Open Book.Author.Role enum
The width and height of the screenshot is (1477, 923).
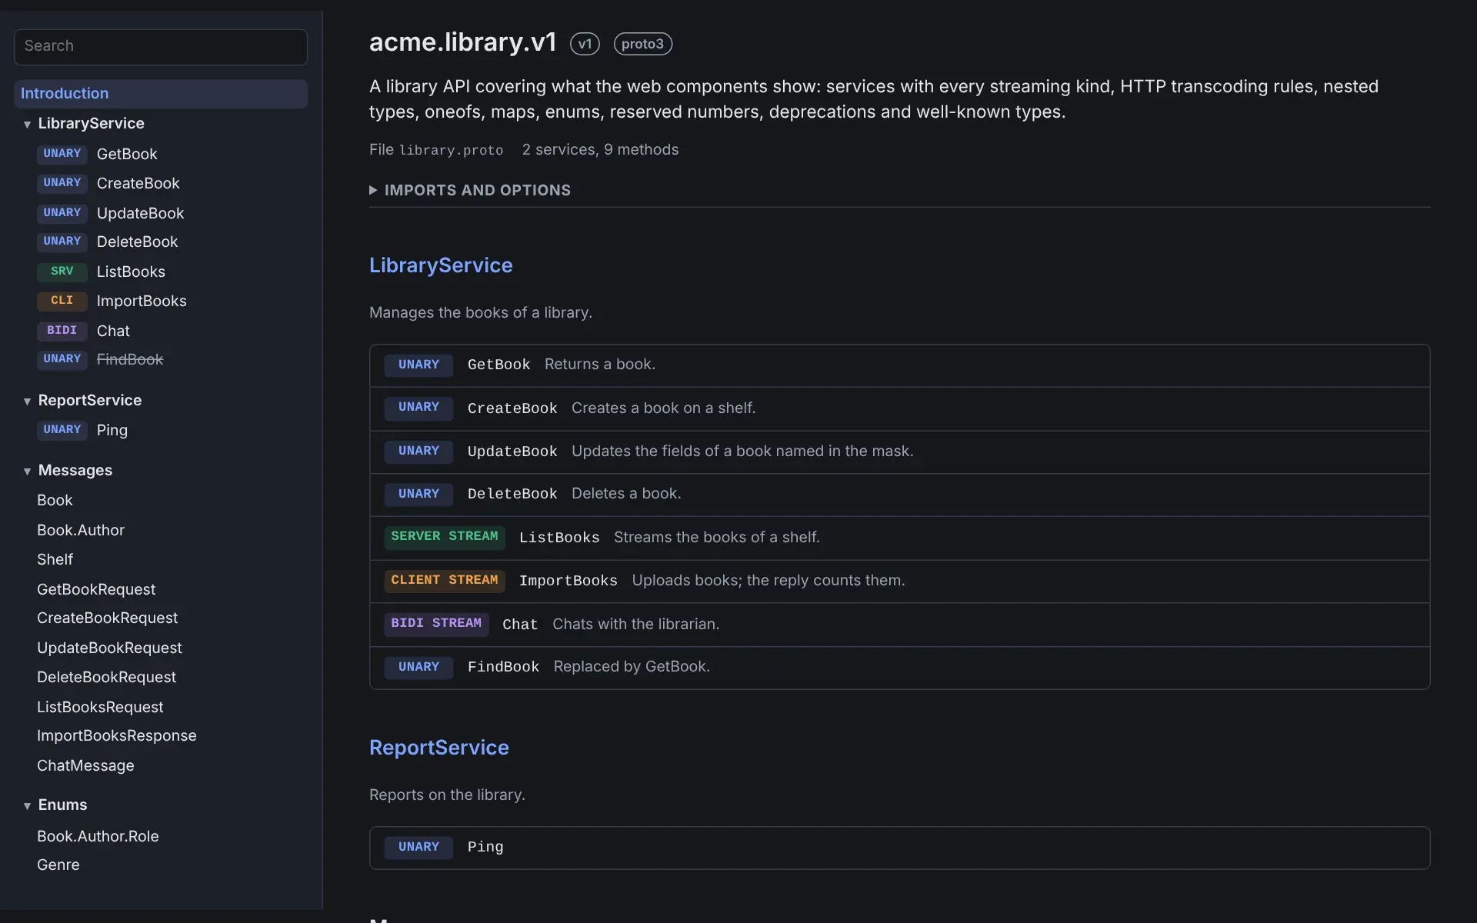coord(98,836)
